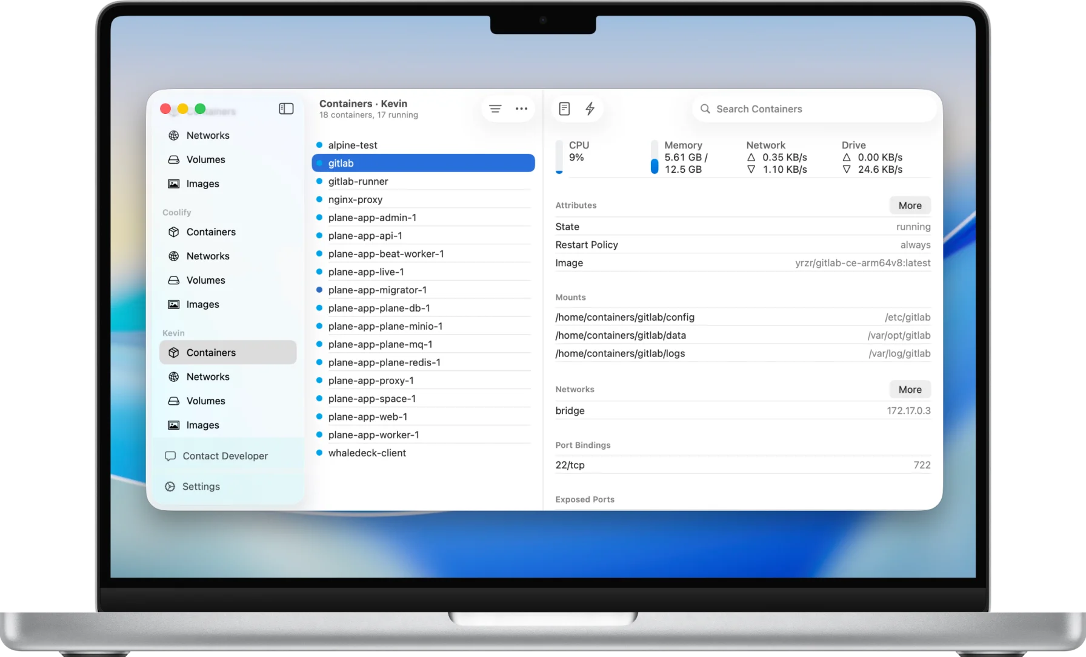Image resolution: width=1086 pixels, height=657 pixels.
Task: Toggle the sidebar with the sidebar icon
Action: click(285, 108)
